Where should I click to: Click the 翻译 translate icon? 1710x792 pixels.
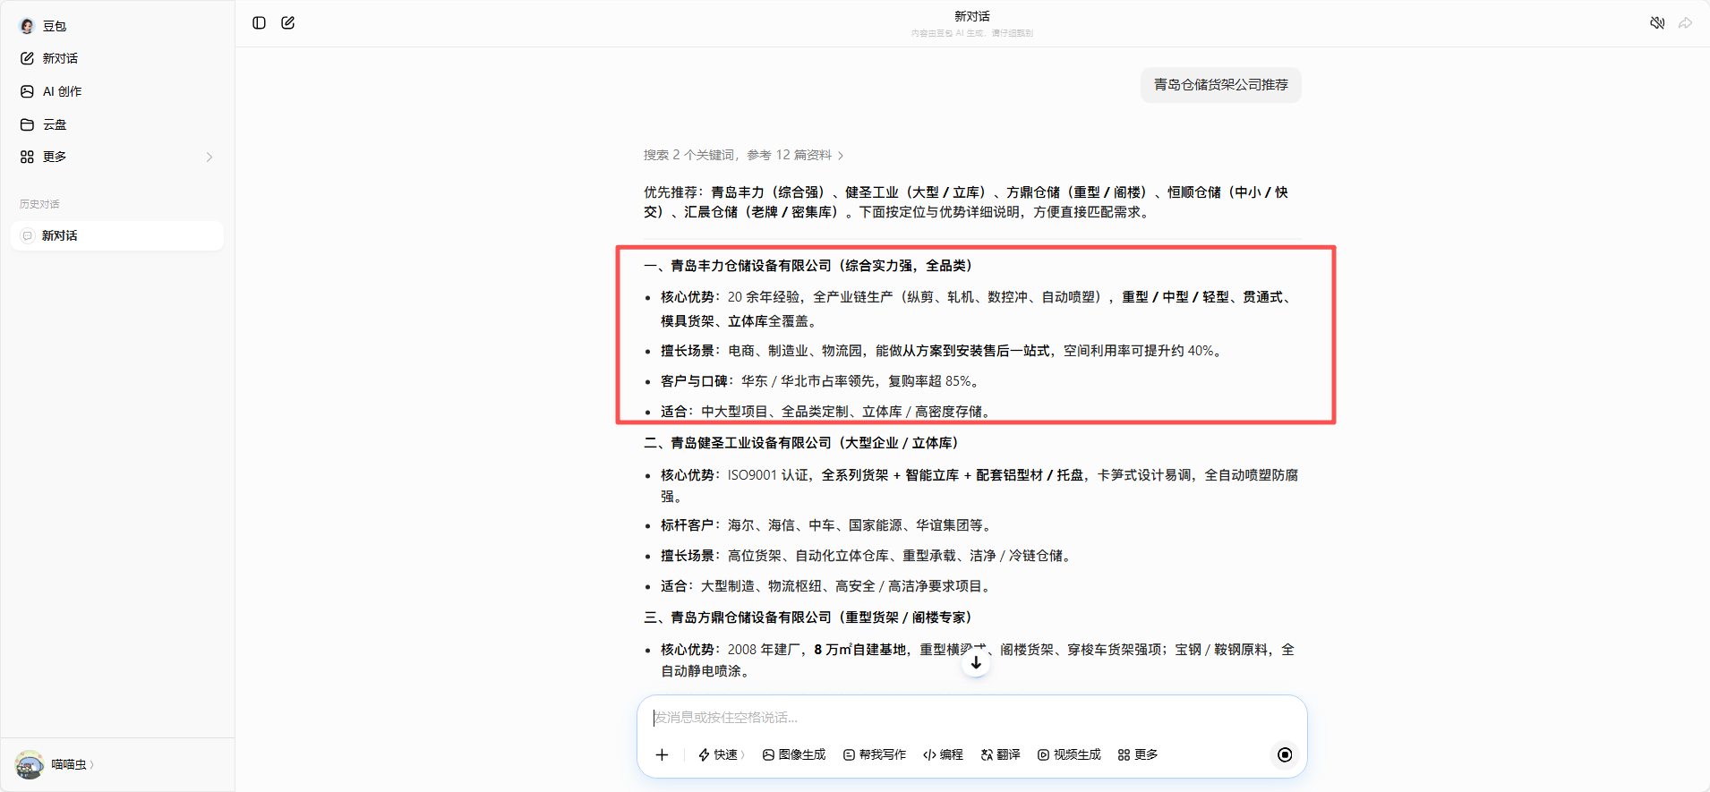987,754
